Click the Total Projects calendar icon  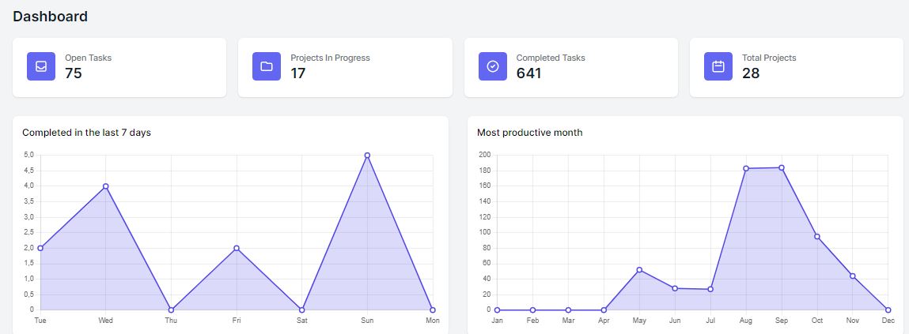[718, 66]
